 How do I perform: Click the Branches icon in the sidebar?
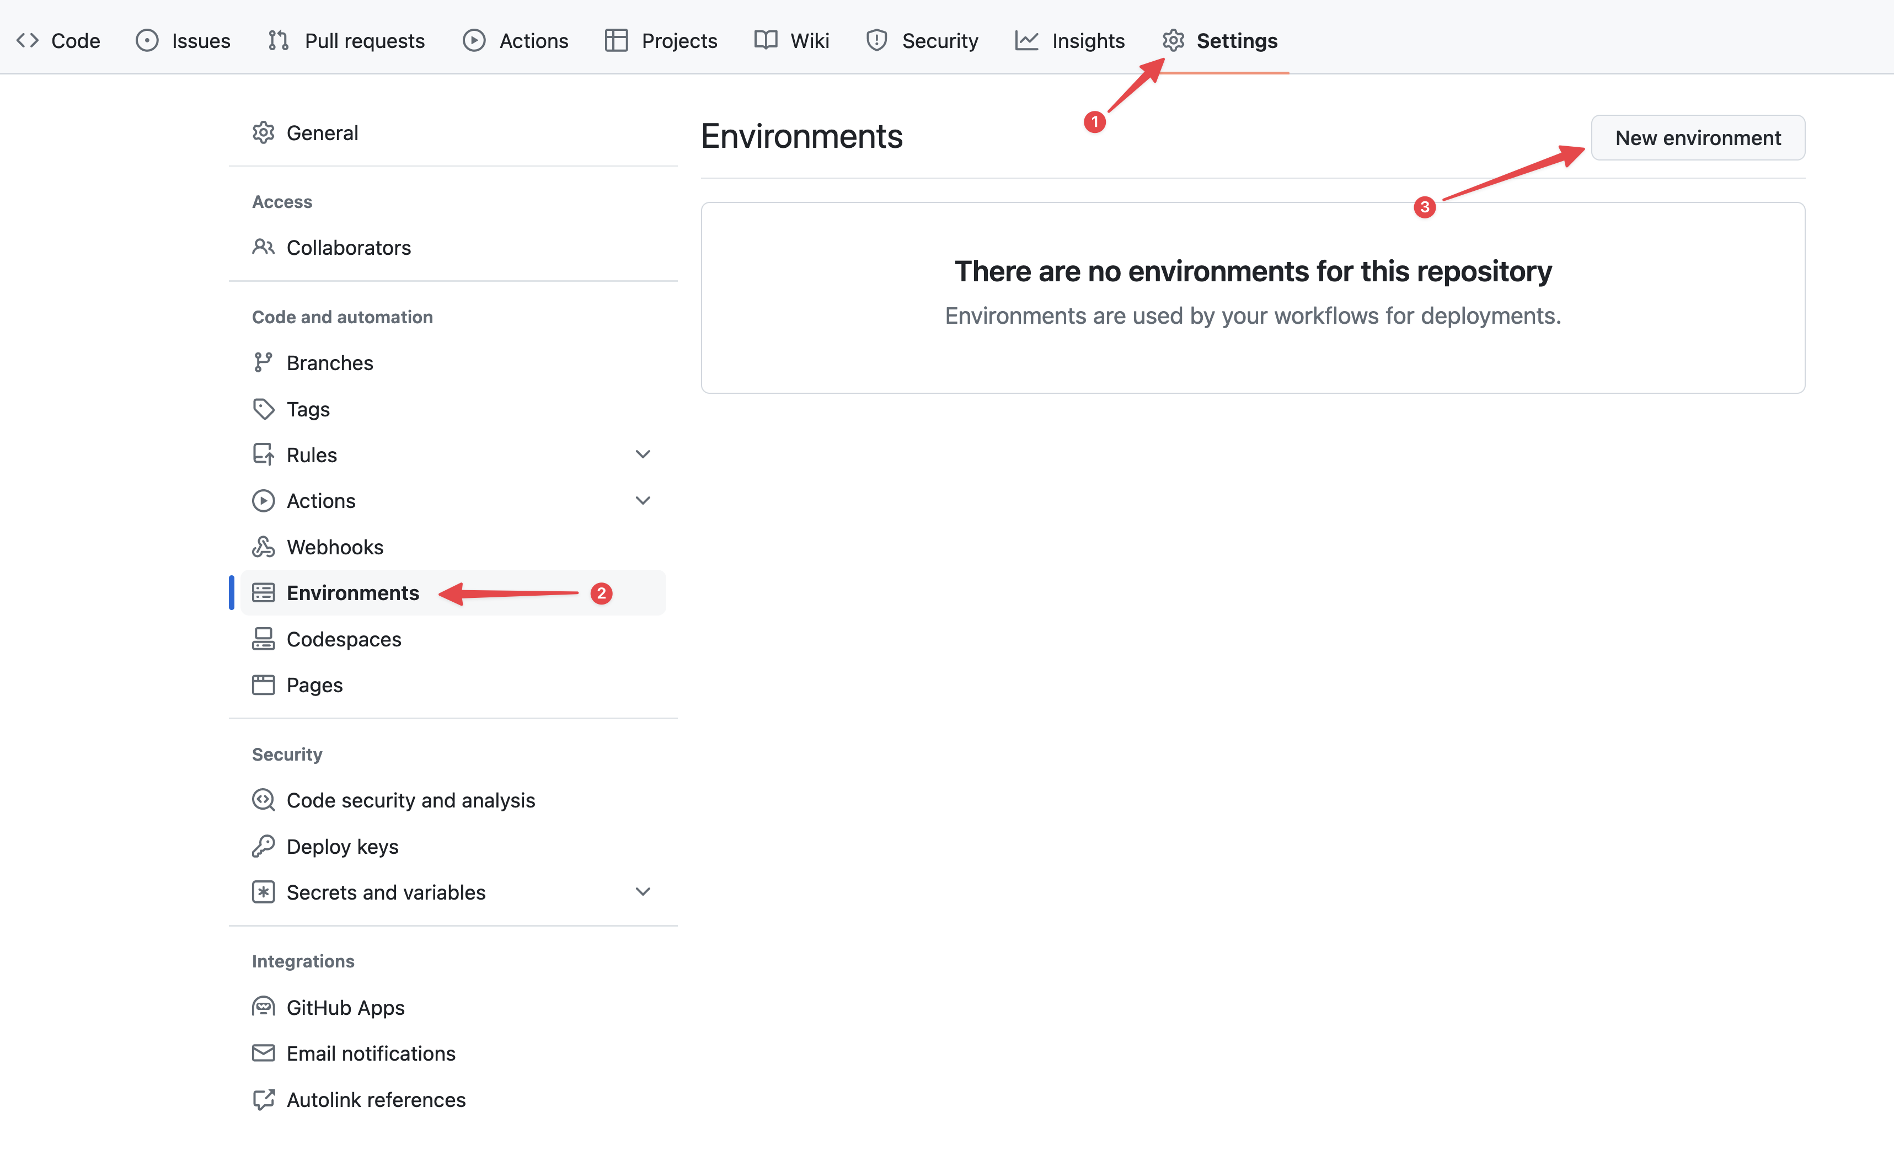263,362
